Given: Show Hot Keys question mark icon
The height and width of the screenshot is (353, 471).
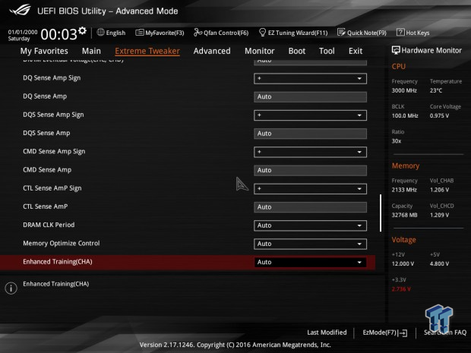Looking at the screenshot, I should [400, 32].
